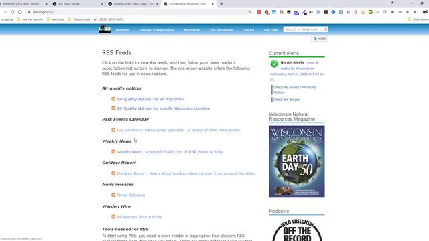Open the Join DNR menu
Viewport: 429px width, 241px height.
click(271, 30)
